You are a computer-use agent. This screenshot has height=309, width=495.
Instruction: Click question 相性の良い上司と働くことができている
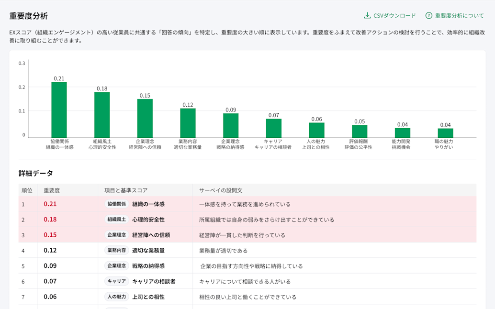(x=247, y=297)
